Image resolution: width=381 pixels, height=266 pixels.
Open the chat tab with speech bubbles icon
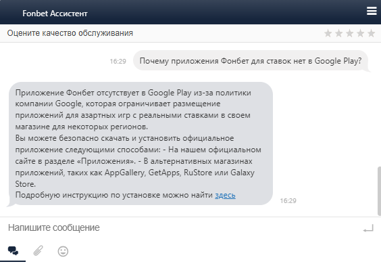(x=13, y=251)
